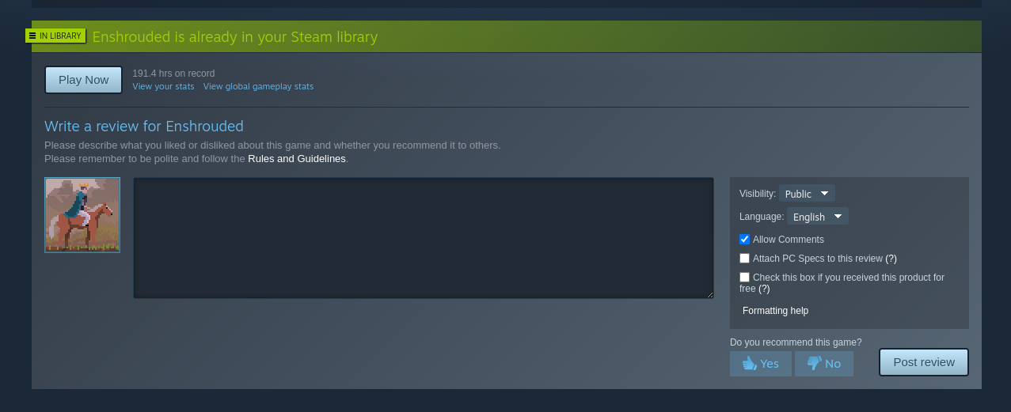Click the thumbs-up Yes recommend icon
Screen dimensions: 1011x412
coord(749,364)
